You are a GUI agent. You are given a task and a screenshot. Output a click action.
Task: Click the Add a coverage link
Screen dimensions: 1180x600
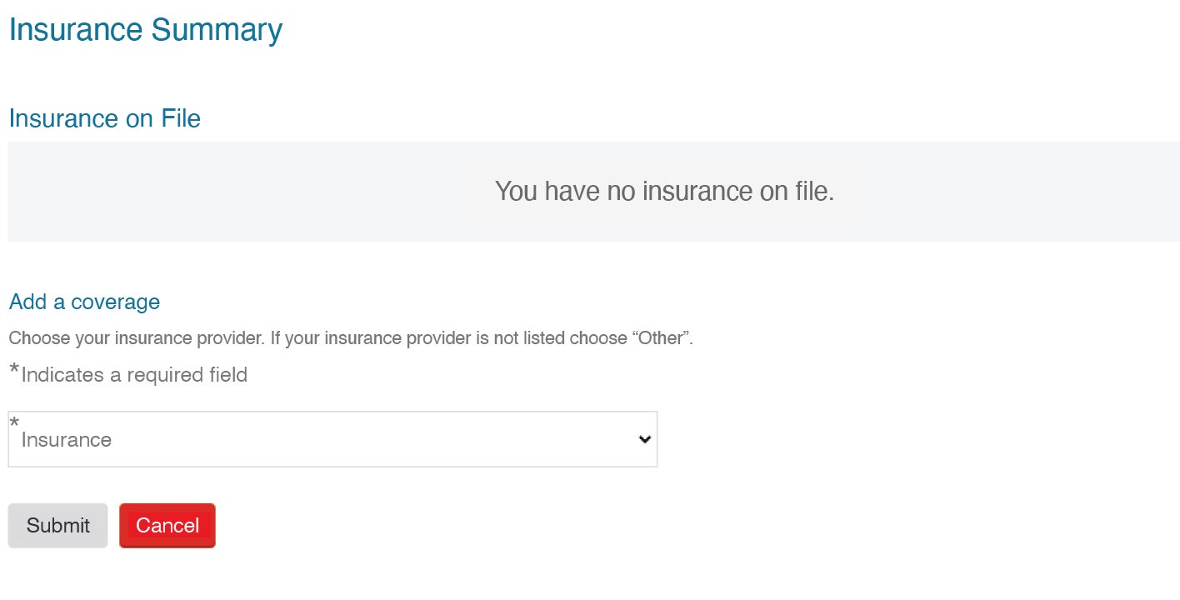[84, 302]
